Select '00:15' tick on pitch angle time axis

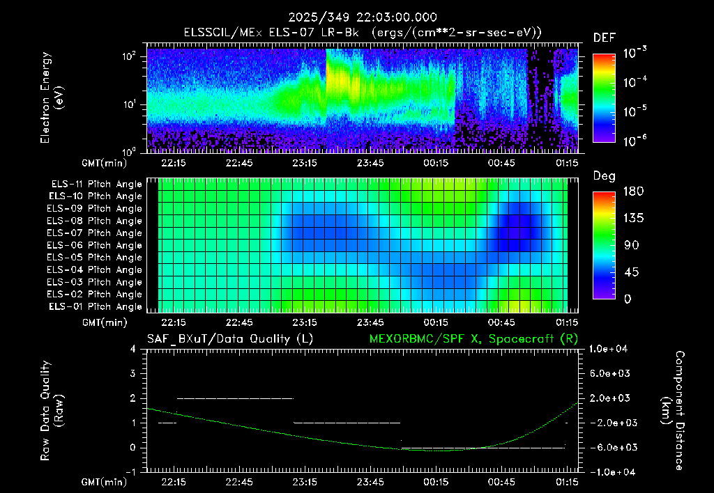436,322
